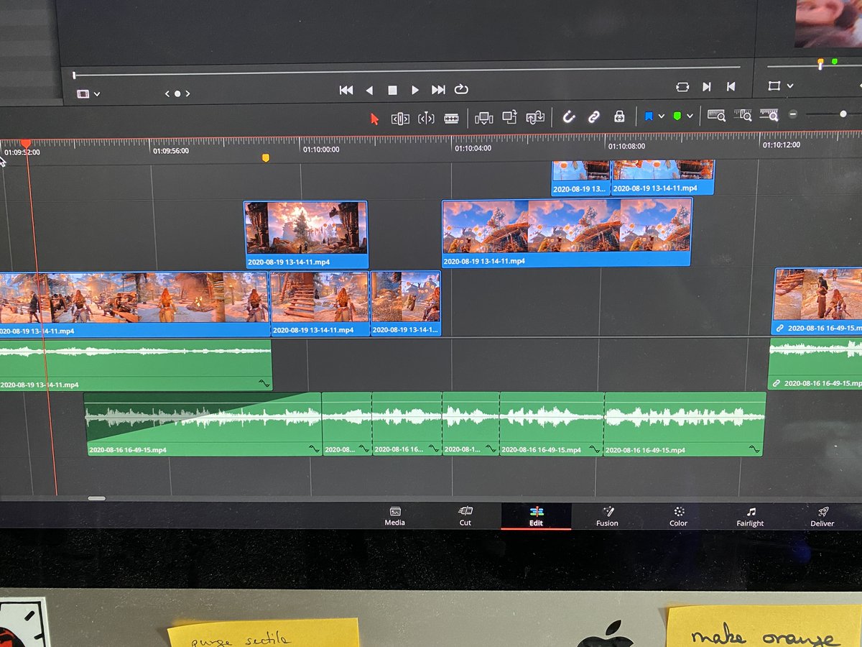Open the flag color dropdown arrow
Viewport: 862px width, 647px height.
tap(661, 116)
